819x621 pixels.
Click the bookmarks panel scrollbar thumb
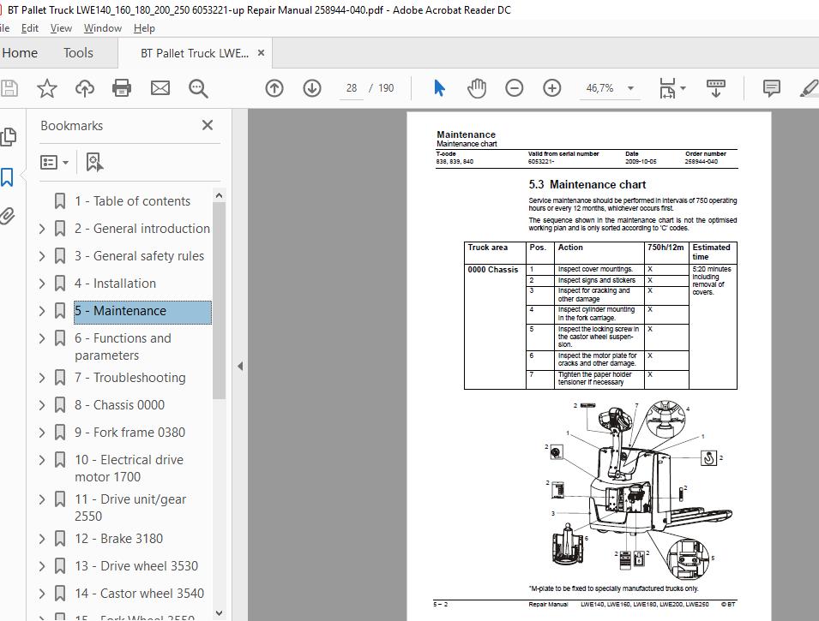coord(219,301)
